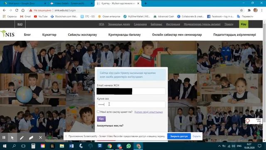Click the ENG language indicator in tray
Viewport: 266px width, 150px height.
point(239,146)
